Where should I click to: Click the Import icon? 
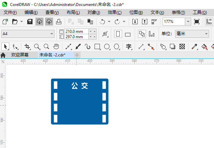(135, 22)
